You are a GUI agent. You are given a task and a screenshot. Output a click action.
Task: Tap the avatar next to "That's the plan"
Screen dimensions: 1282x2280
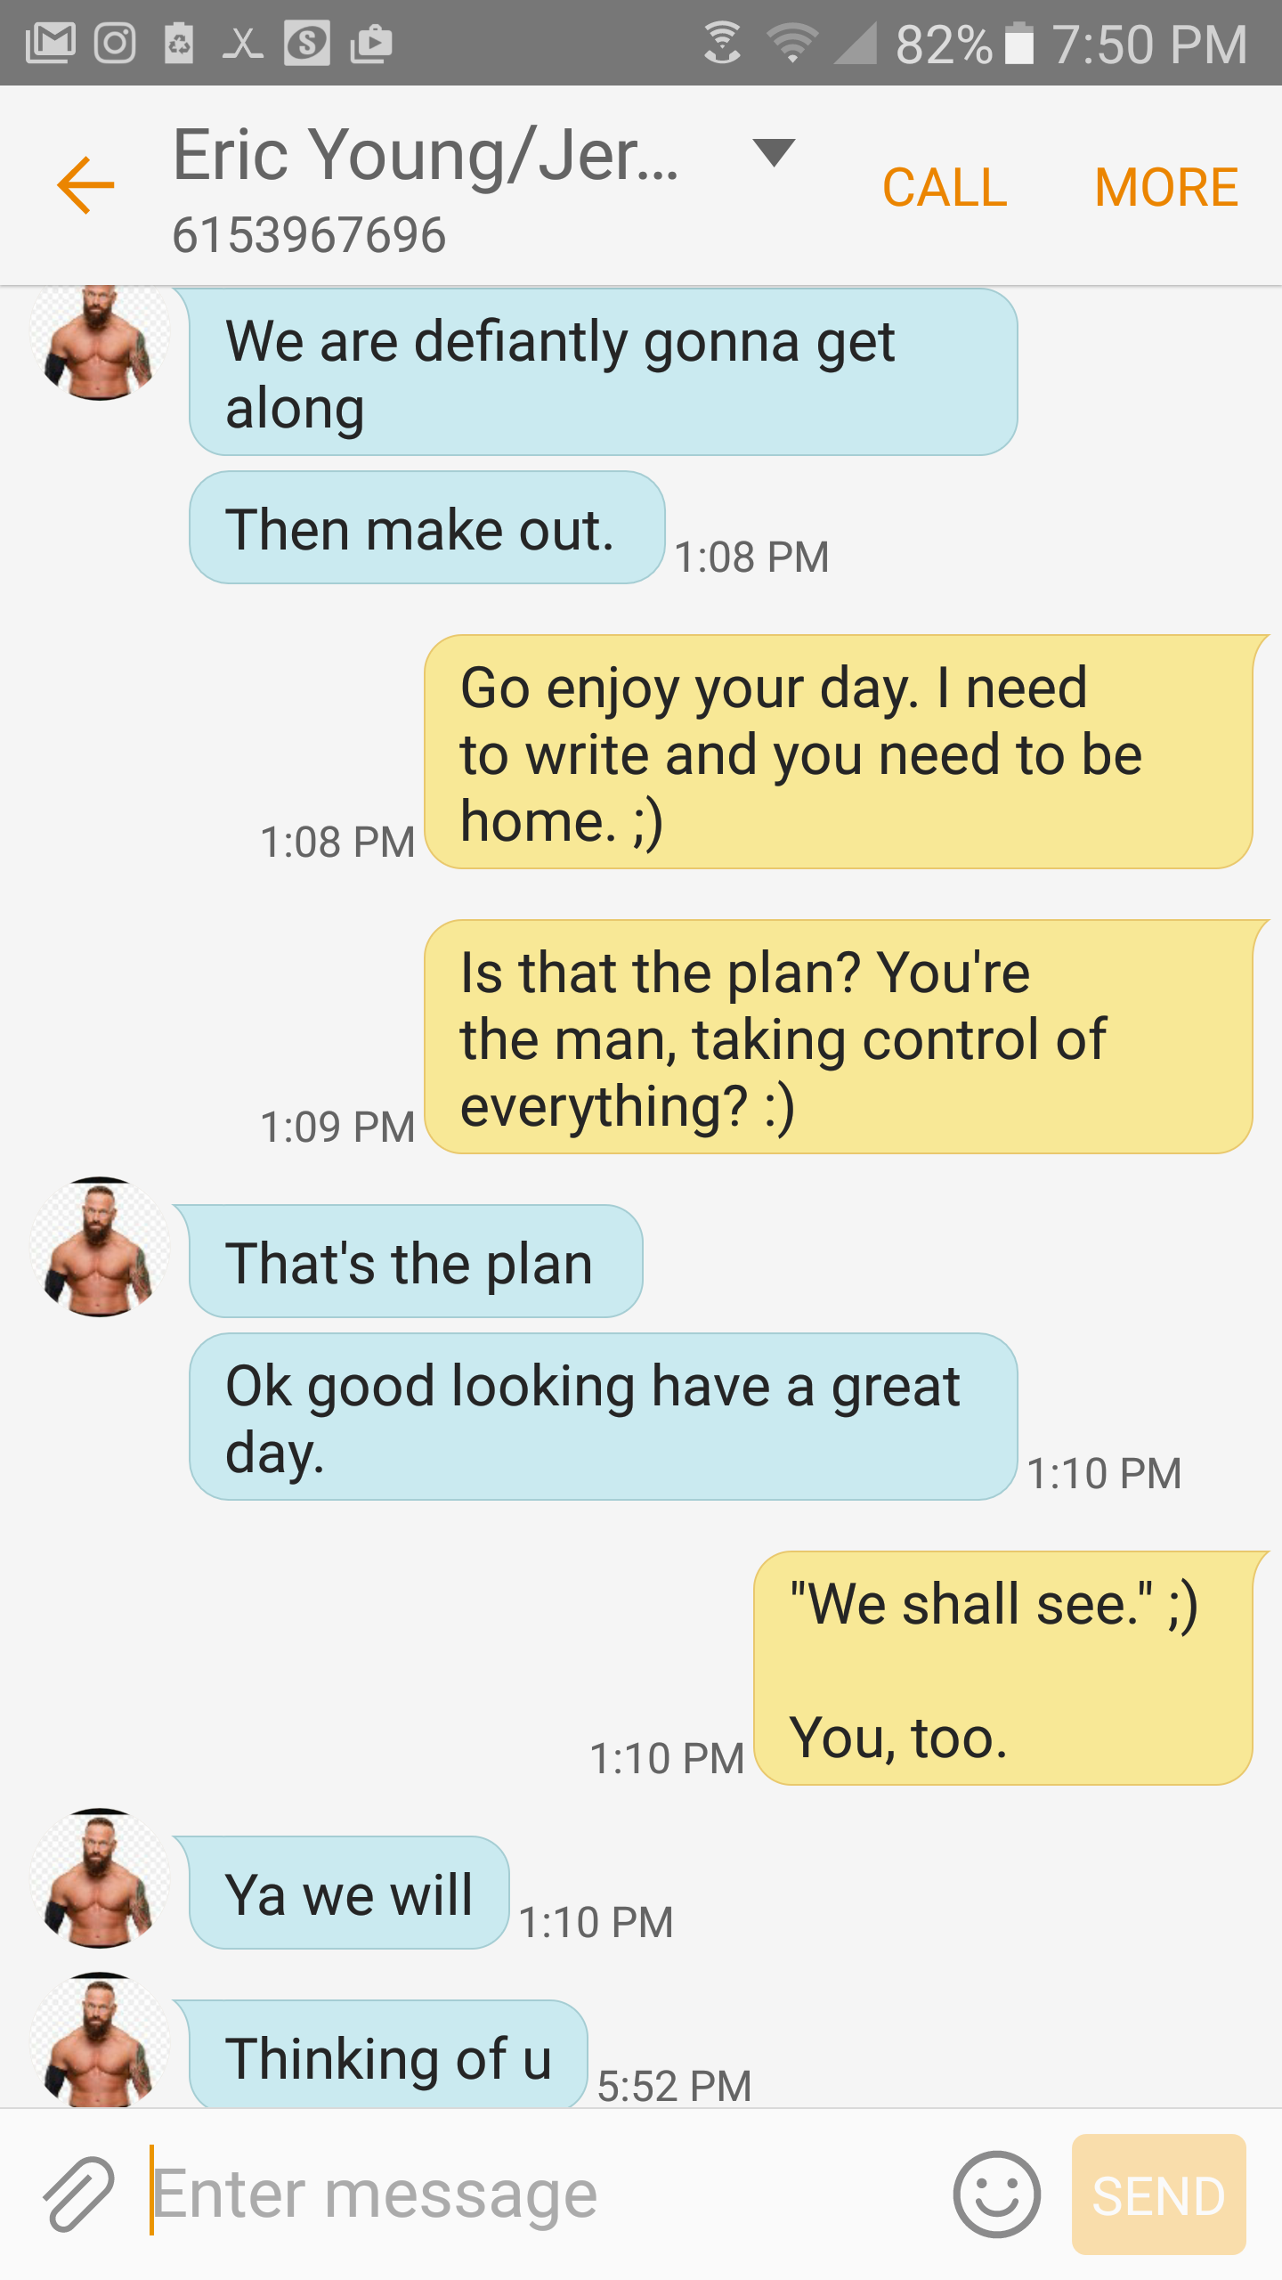pos(100,1247)
